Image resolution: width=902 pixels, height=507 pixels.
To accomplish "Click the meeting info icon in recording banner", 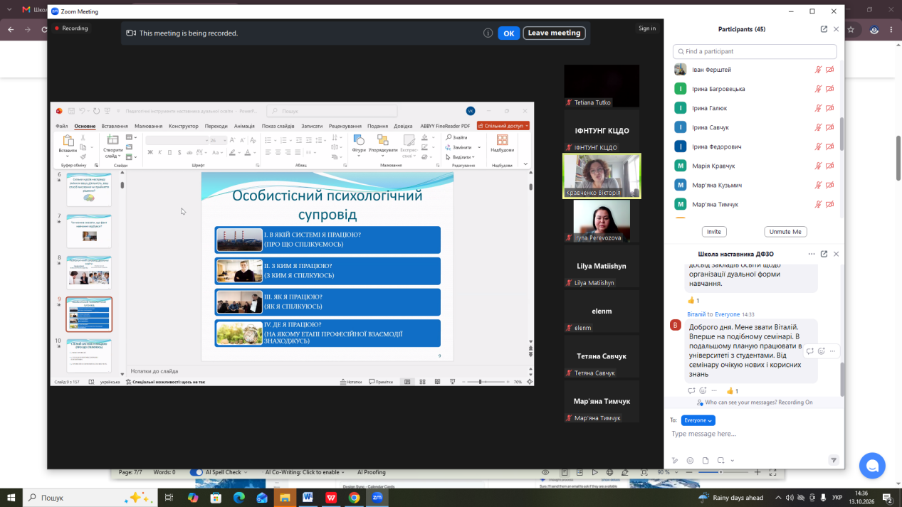I will click(488, 33).
